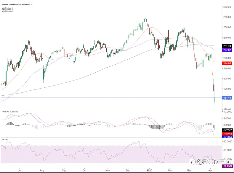
Task: Click the Nov label on time axis
Action: click(x=108, y=170)
